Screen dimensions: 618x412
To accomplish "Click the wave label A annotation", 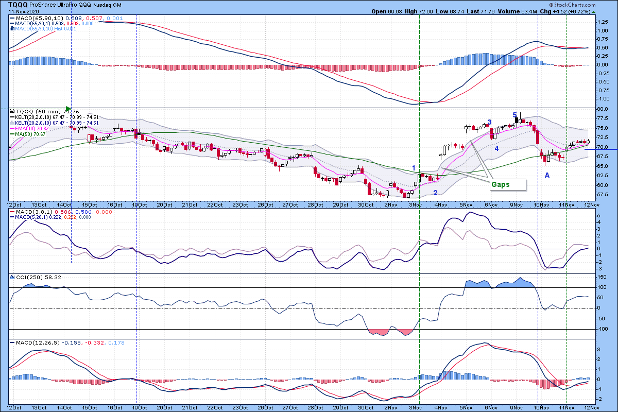I will point(547,175).
